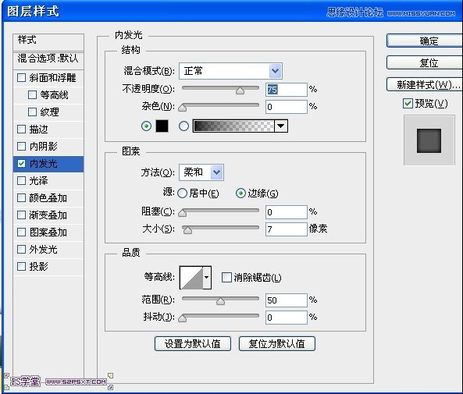
Task: Select the 投影 row label
Action: click(x=39, y=267)
